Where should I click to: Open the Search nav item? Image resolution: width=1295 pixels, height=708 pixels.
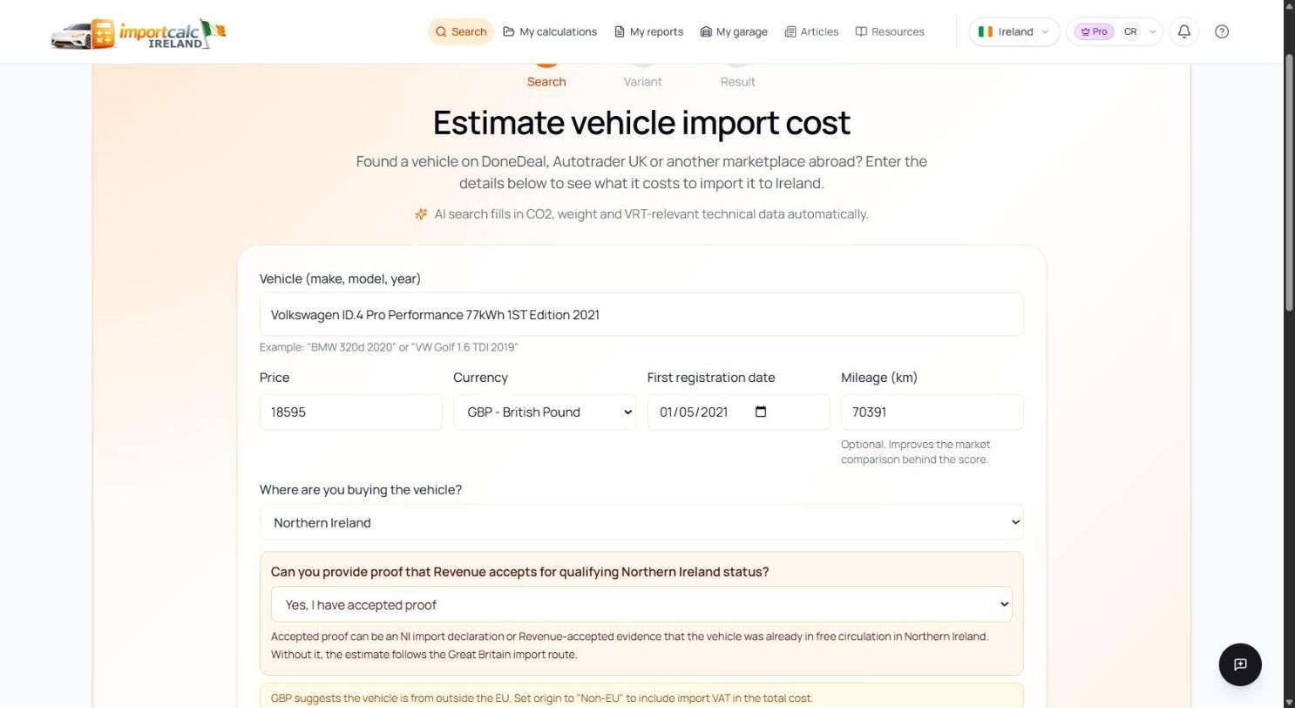[460, 31]
